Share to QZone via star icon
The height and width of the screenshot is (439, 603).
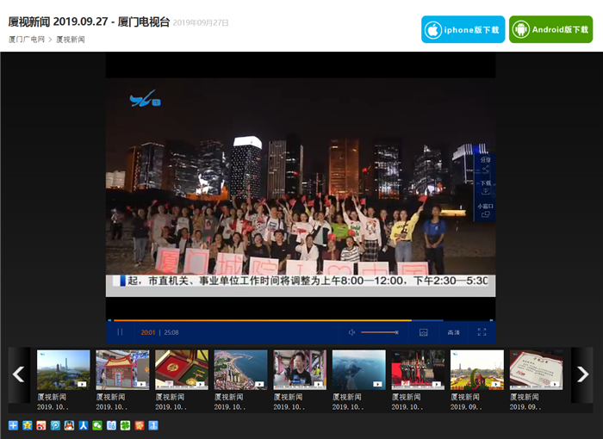[28, 425]
